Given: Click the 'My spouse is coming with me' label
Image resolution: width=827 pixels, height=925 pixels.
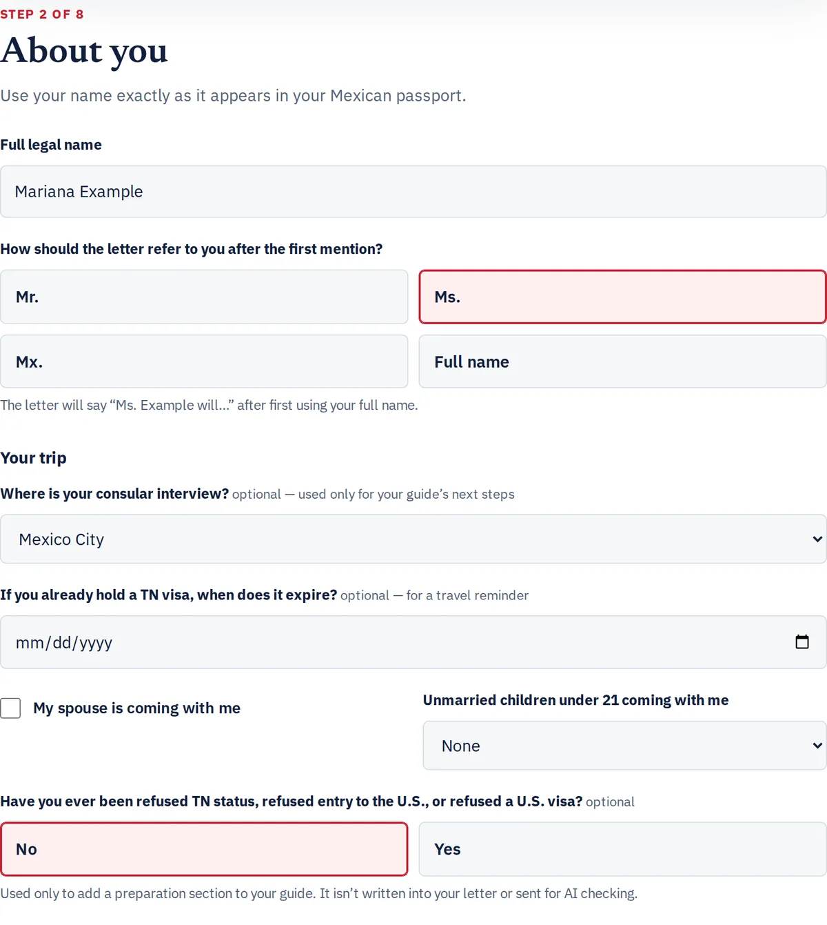Looking at the screenshot, I should [x=136, y=708].
